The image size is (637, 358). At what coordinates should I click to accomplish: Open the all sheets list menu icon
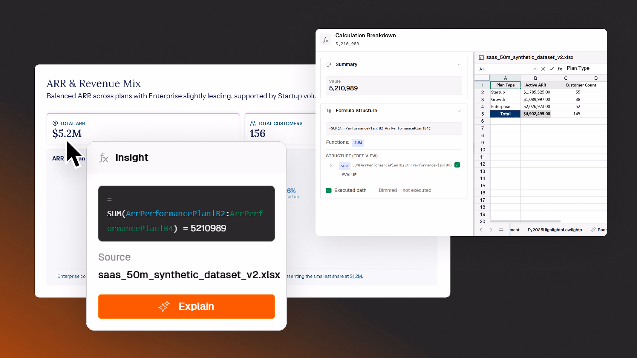click(501, 230)
